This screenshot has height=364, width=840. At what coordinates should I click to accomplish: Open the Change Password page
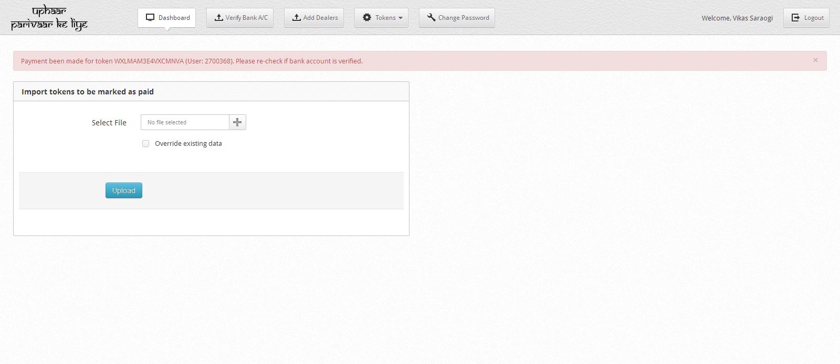(x=457, y=17)
